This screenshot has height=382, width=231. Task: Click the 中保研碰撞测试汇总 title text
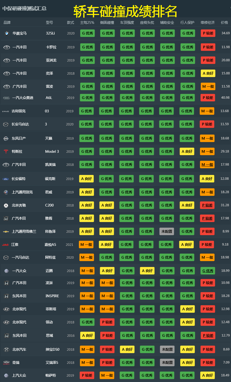click(x=25, y=9)
